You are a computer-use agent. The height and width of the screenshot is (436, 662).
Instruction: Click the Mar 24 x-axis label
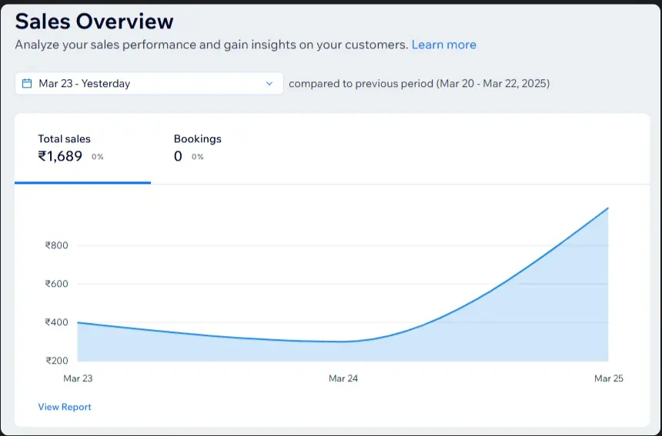[x=343, y=378]
